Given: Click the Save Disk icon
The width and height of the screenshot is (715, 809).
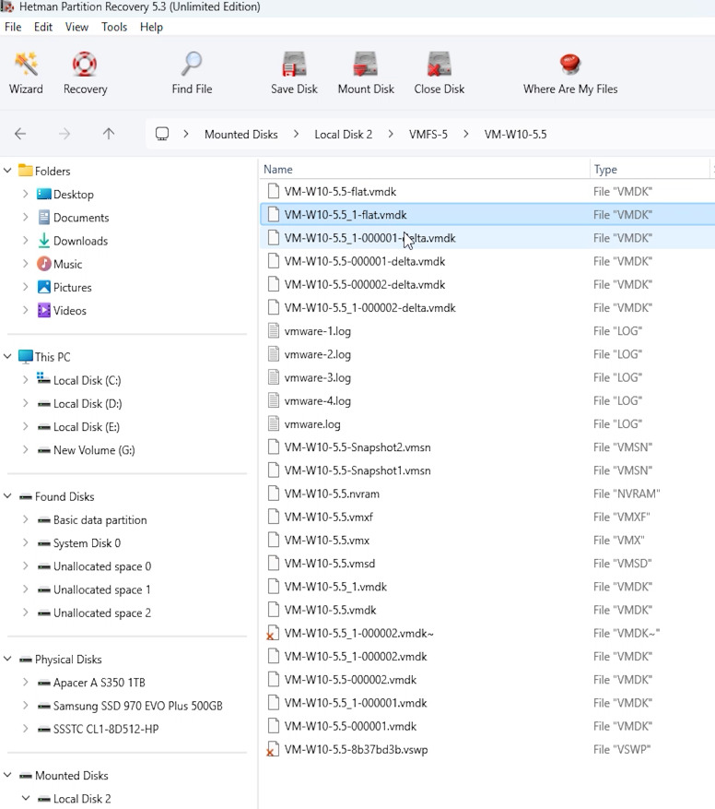Looking at the screenshot, I should 294,65.
